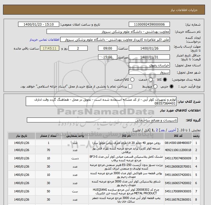Select the کالا/خدمت radio button
Viewport: 211px width, 205px height.
click(132, 80)
